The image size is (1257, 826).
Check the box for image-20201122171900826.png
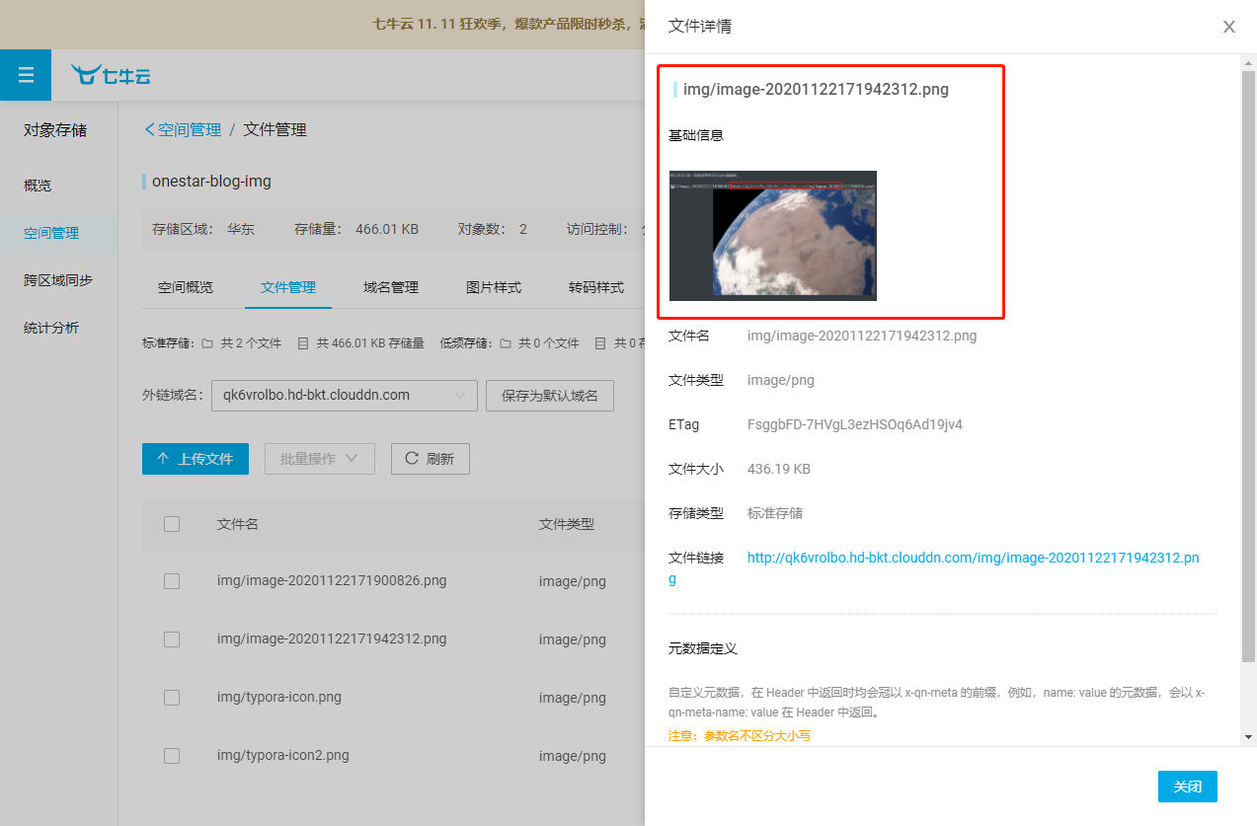tap(172, 581)
